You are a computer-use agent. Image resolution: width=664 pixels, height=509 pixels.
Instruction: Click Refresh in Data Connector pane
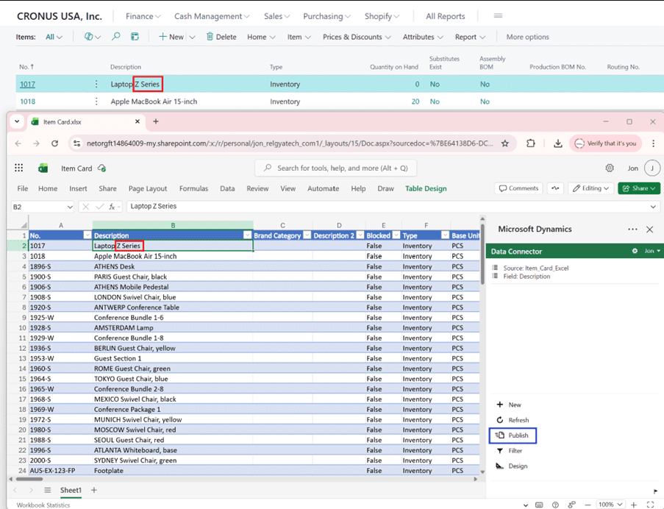513,420
